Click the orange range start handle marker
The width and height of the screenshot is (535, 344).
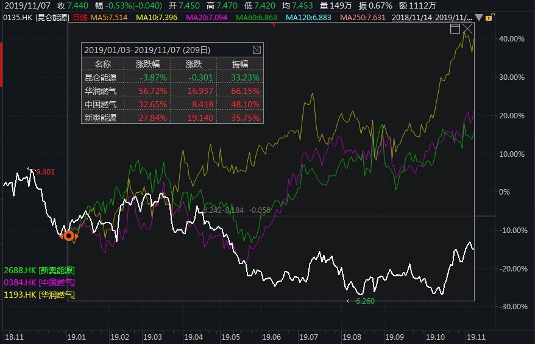(69, 236)
